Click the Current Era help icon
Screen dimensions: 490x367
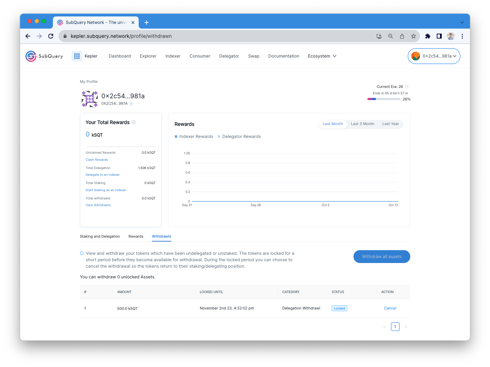pyautogui.click(x=407, y=86)
